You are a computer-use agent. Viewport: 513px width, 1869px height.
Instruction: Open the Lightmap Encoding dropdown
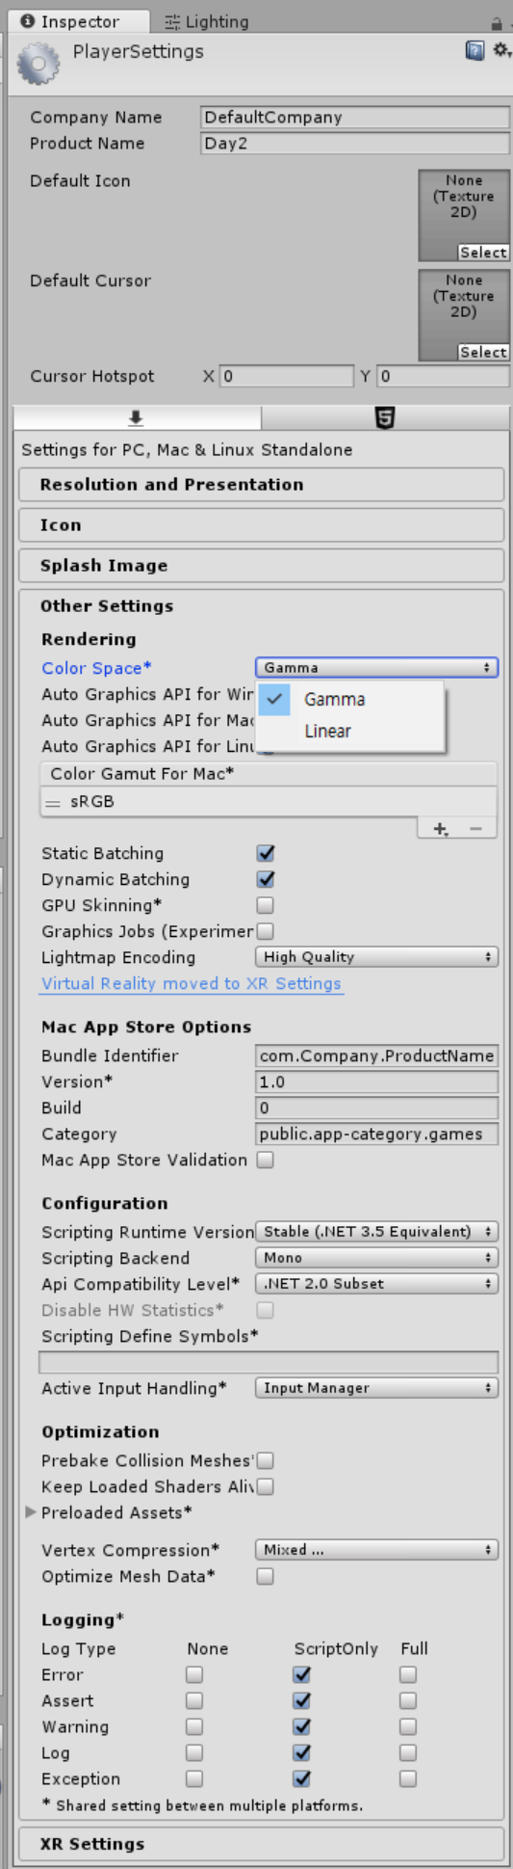[376, 957]
